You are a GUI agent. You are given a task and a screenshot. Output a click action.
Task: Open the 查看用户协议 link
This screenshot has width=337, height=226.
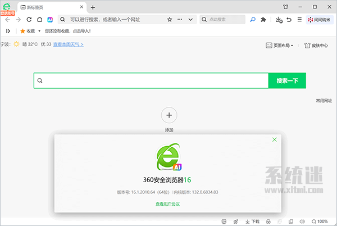tap(168, 204)
